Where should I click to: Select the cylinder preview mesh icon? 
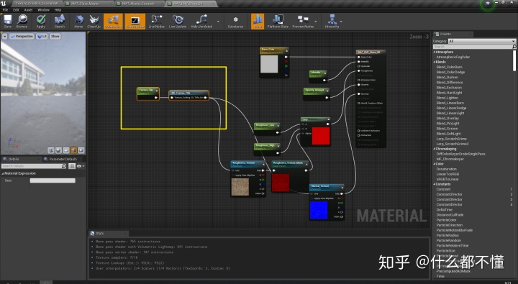(x=51, y=150)
